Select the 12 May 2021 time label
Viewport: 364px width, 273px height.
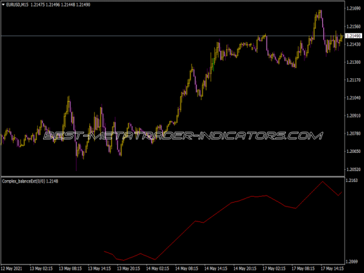(x=13, y=268)
